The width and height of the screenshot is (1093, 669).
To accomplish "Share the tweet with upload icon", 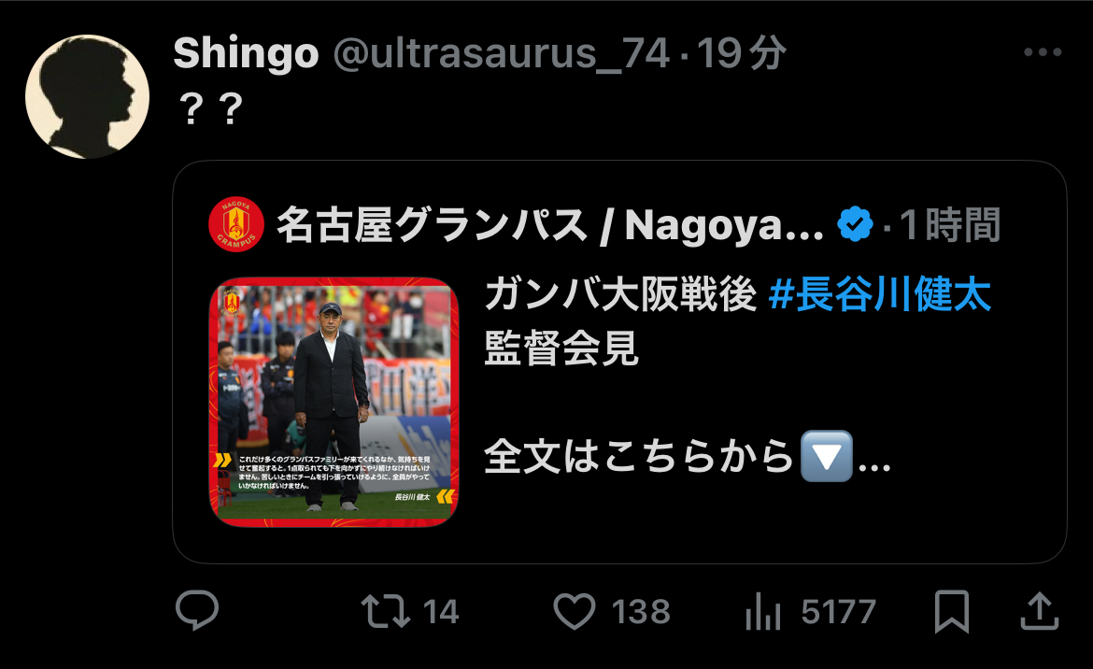I will tap(1040, 611).
